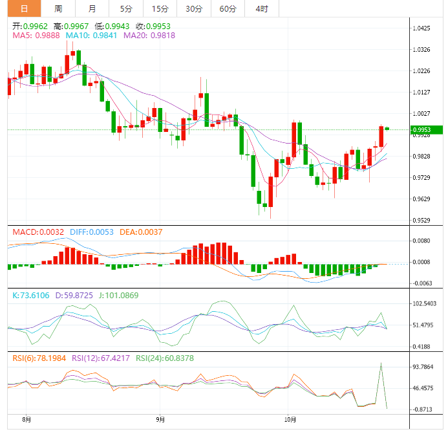This screenshot has height=436, width=448.
Task: Click the 低:0.9943 low price value
Action: tap(112, 27)
